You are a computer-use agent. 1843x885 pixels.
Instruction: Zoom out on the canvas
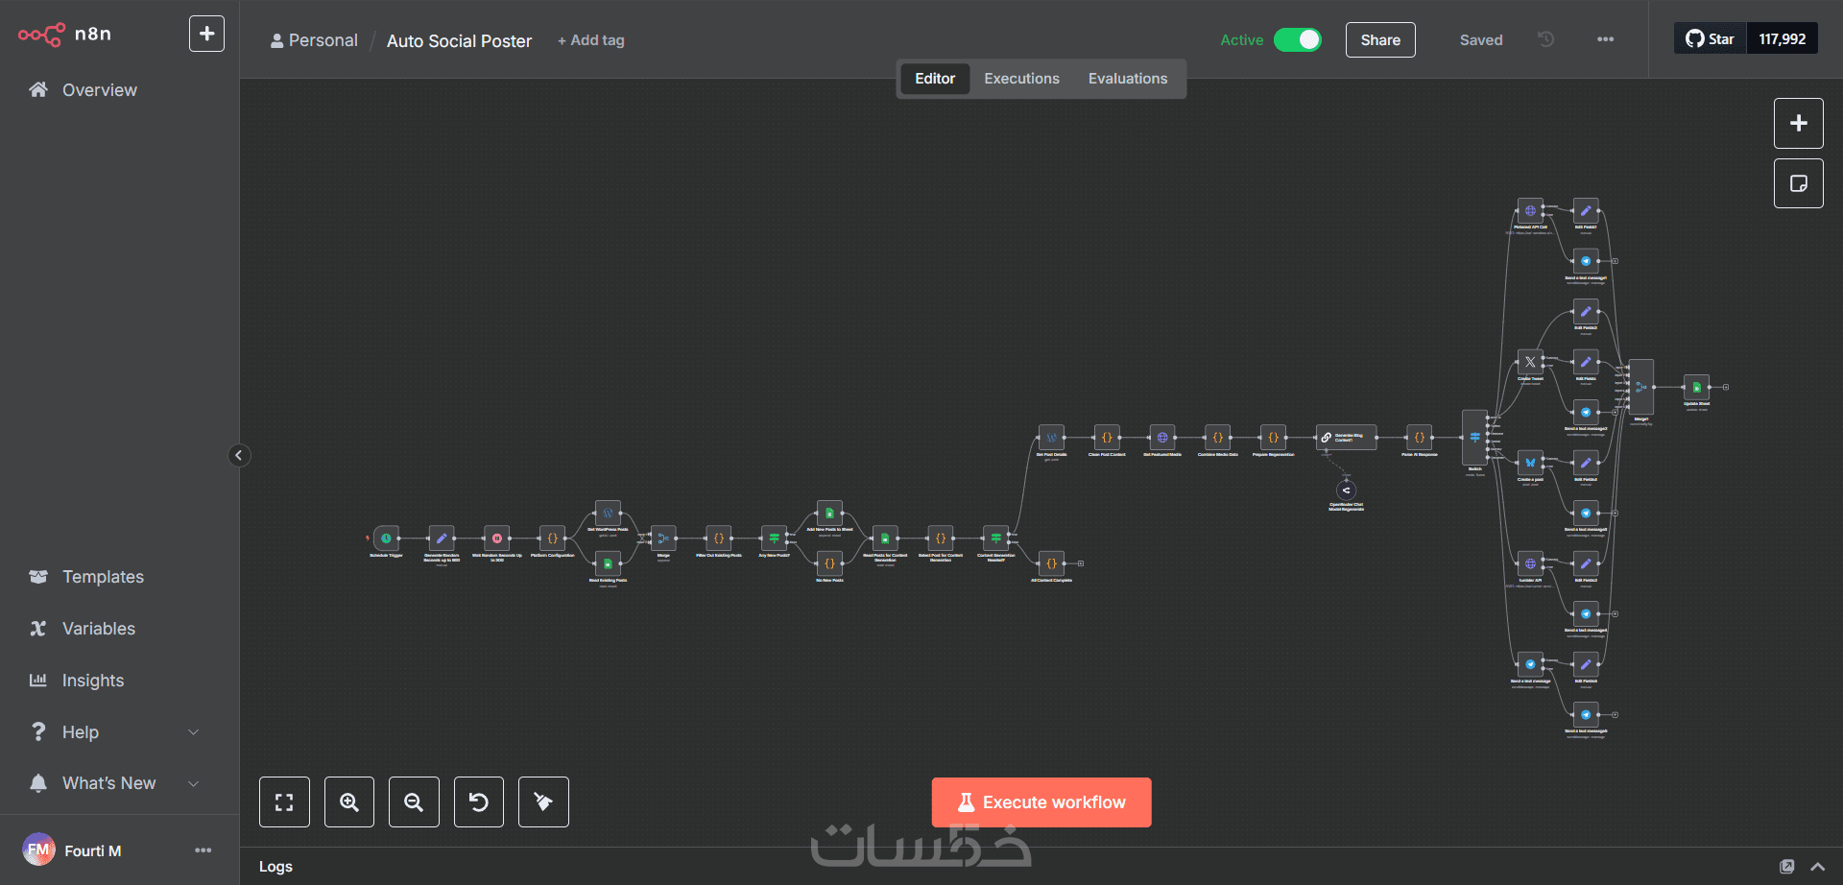click(x=414, y=802)
